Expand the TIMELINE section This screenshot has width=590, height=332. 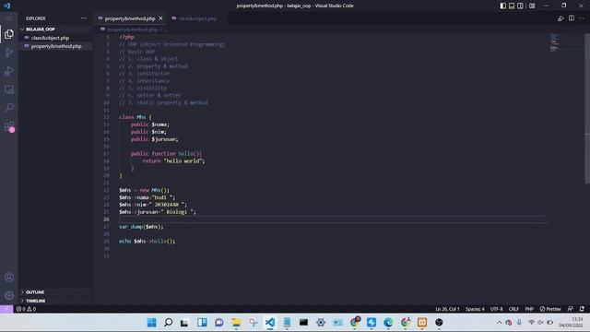point(35,301)
